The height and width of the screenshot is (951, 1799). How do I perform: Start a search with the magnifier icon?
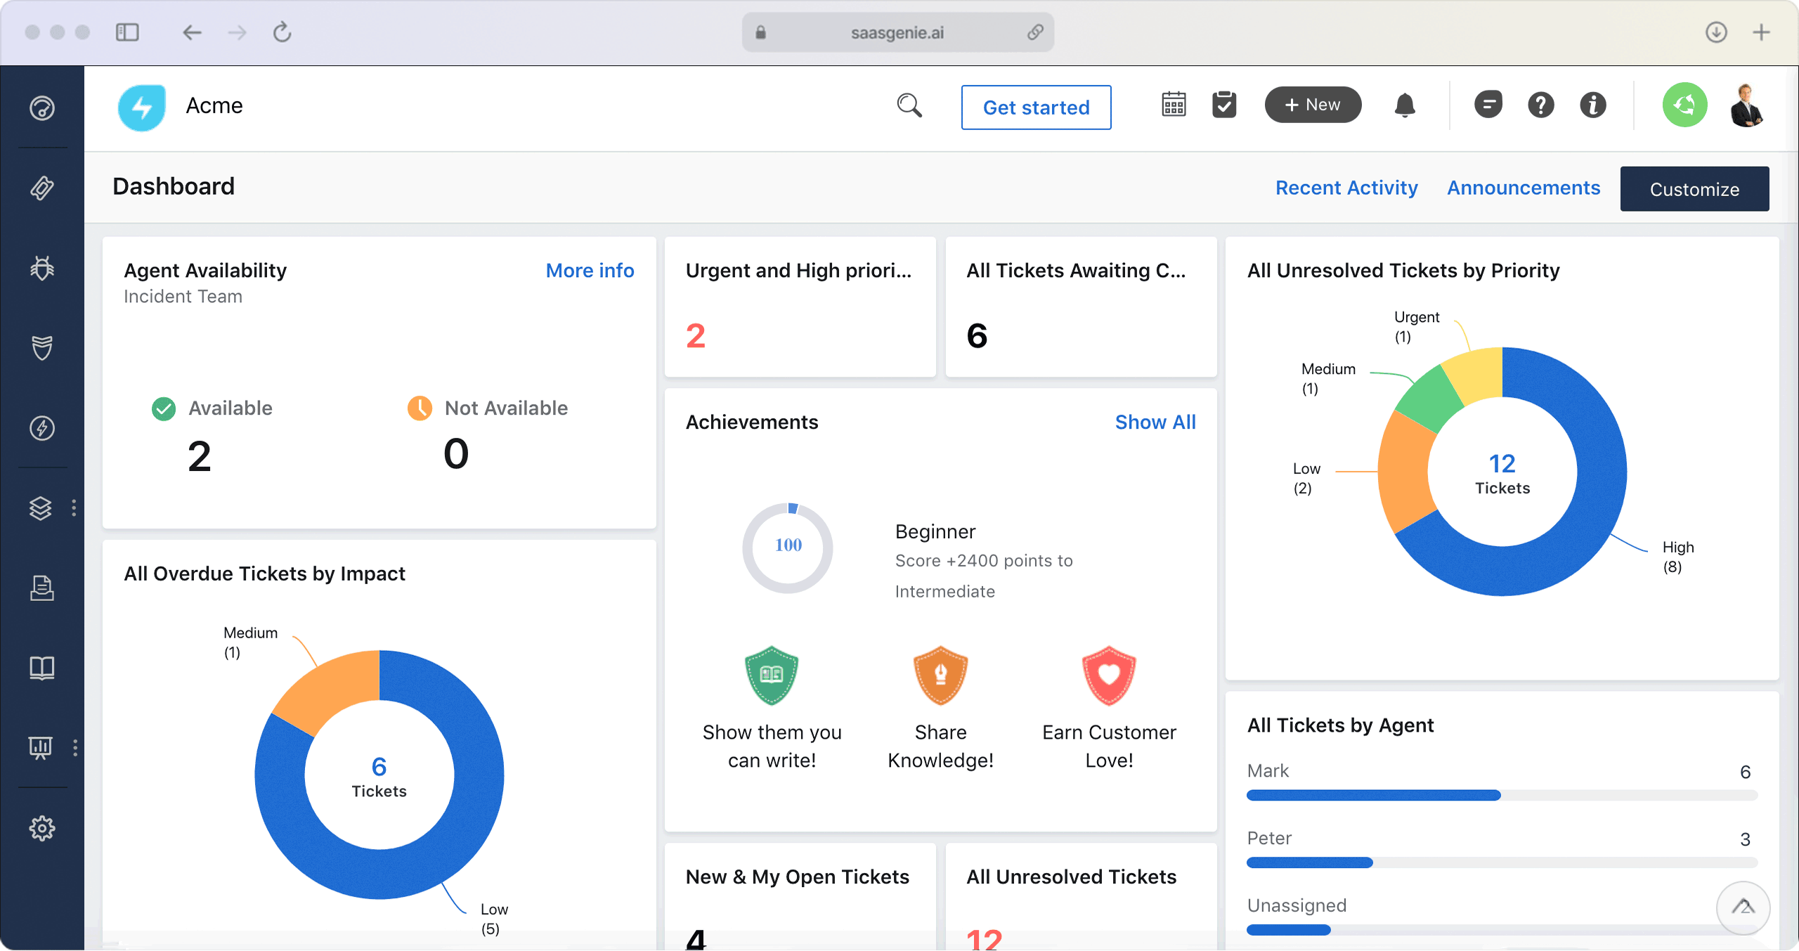pos(909,105)
